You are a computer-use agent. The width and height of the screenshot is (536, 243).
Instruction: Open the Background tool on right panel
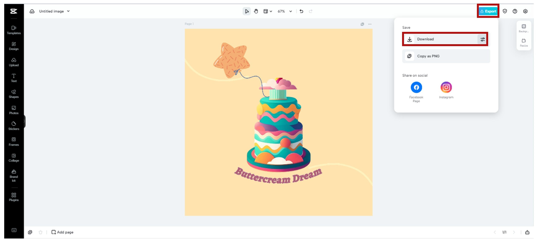524,28
